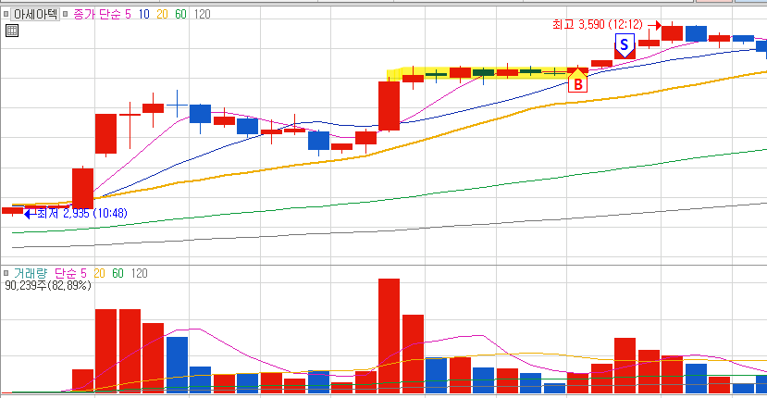Click the 아세아텍 stock name label
Viewport: 767px width, 398px height.
pyautogui.click(x=35, y=14)
